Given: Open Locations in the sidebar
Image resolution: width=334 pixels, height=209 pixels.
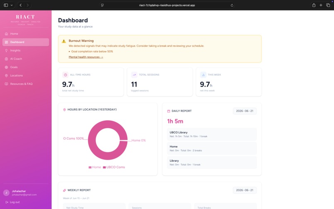Looking at the screenshot, I should tap(26, 75).
